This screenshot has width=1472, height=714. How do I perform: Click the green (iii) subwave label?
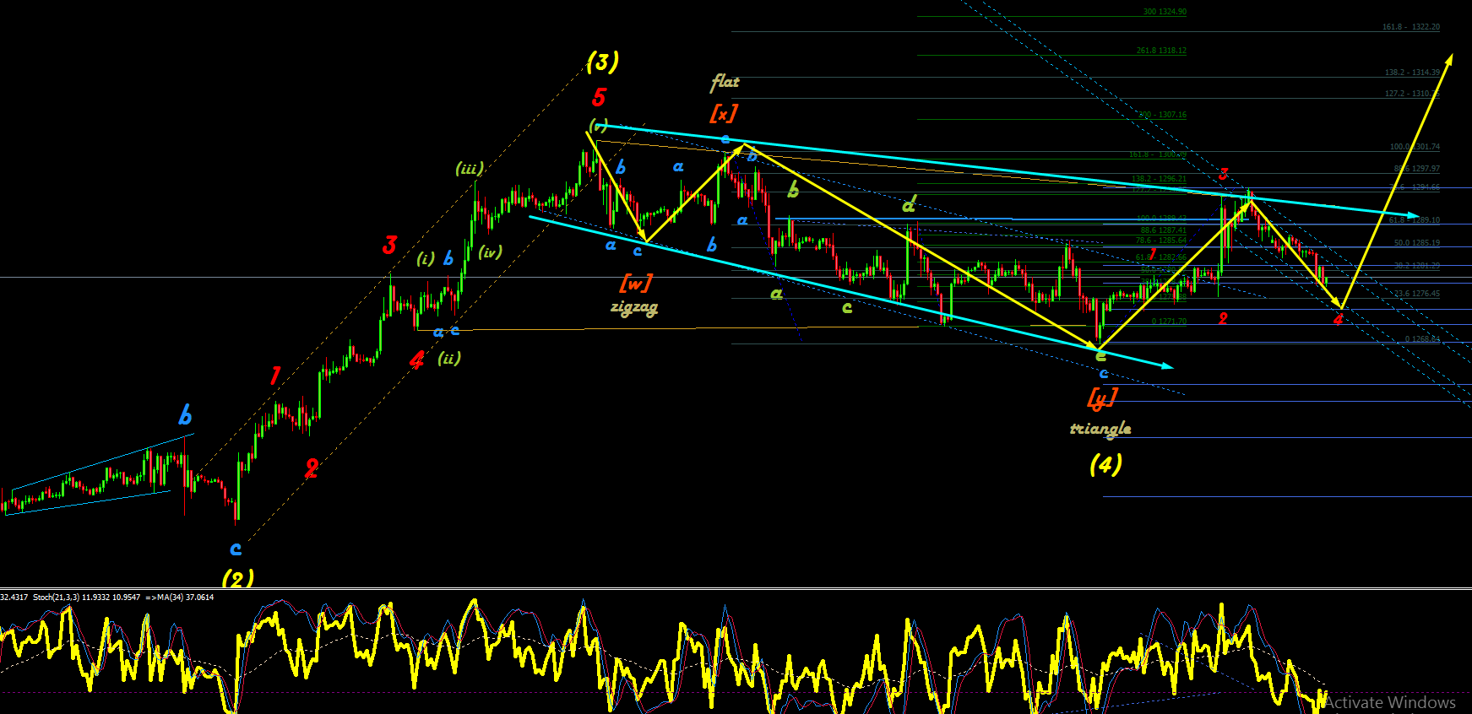pyautogui.click(x=470, y=169)
